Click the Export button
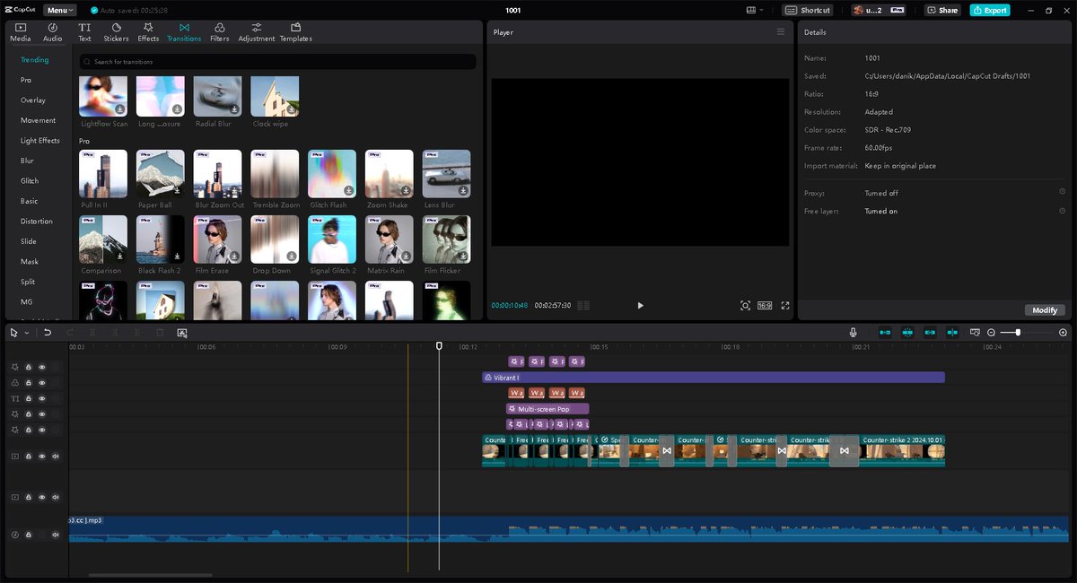Viewport: 1077px width, 583px height. [x=990, y=10]
